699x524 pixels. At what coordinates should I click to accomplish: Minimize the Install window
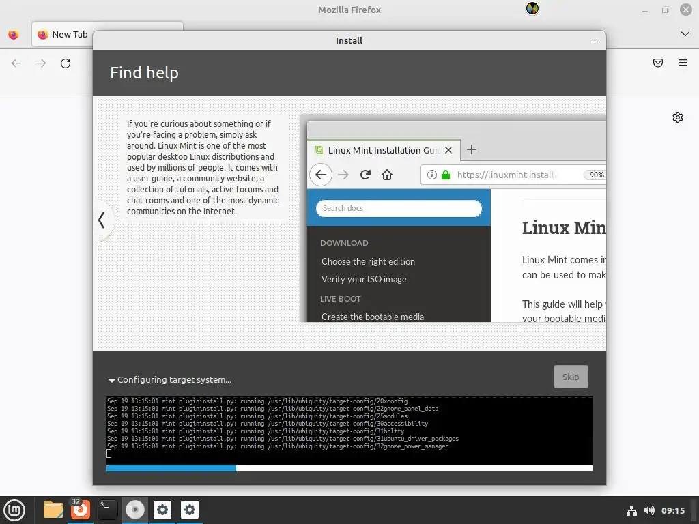click(x=593, y=41)
